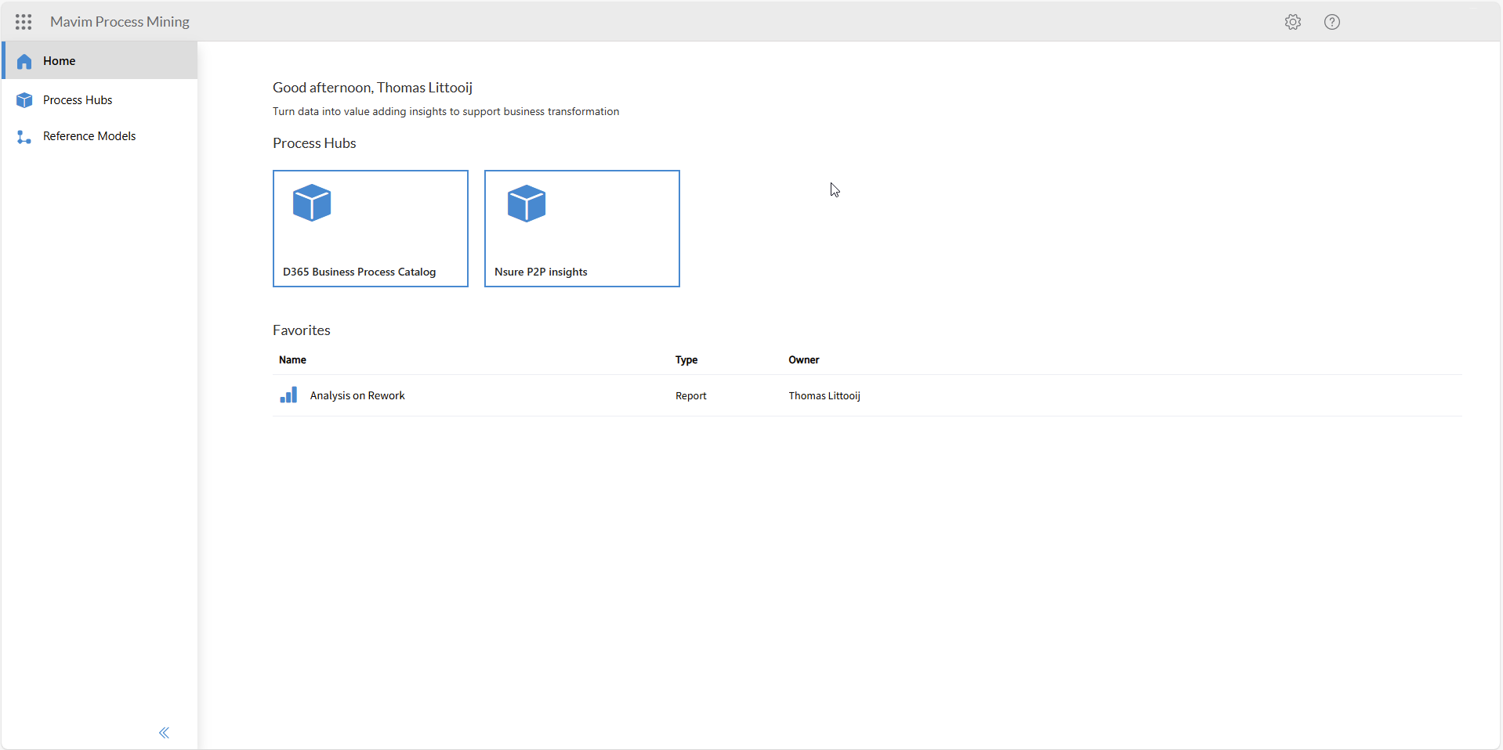Click the Name column header in Favorites
The height and width of the screenshot is (750, 1503).
(292, 360)
